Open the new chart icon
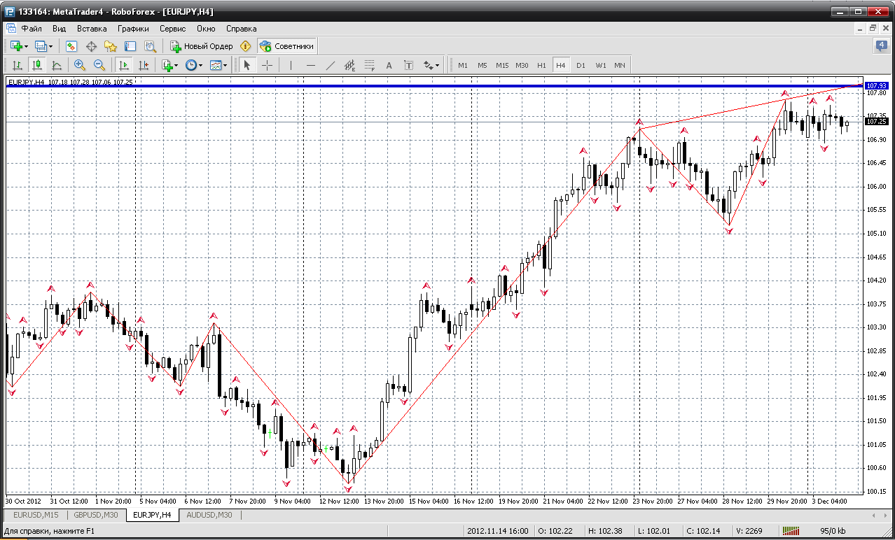This screenshot has height=540, width=895. tap(16, 46)
